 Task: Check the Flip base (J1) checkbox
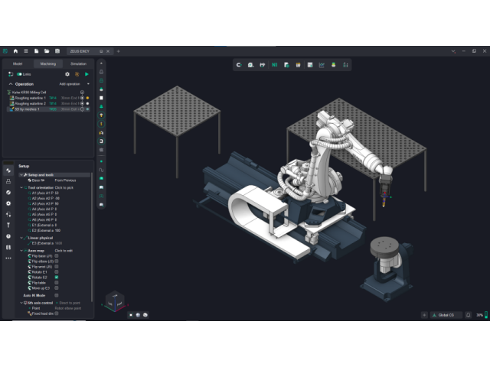pyautogui.click(x=57, y=256)
